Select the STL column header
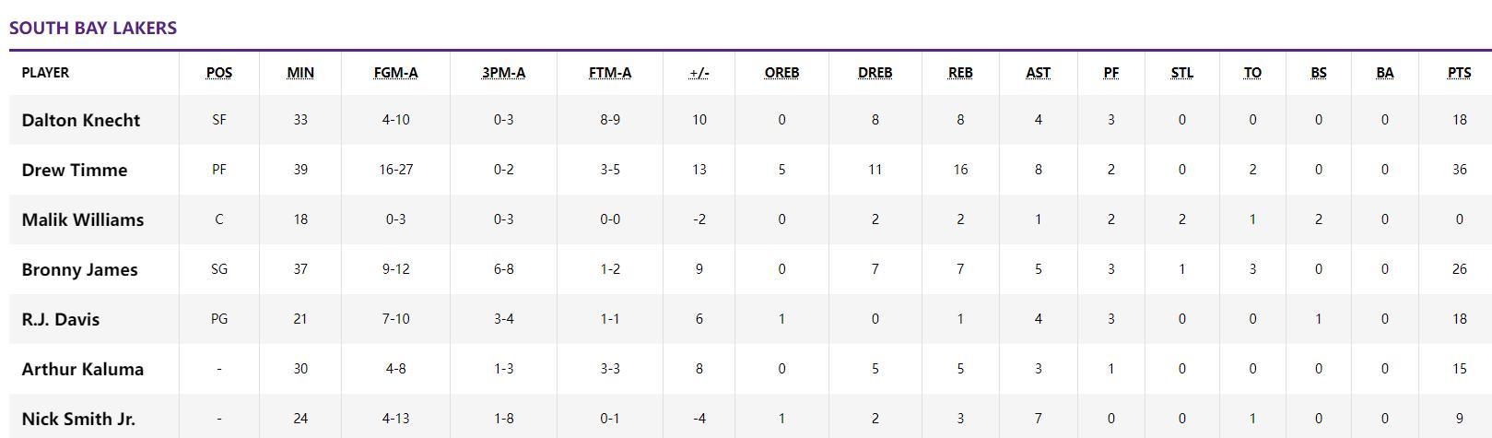The width and height of the screenshot is (1492, 438). (1181, 72)
